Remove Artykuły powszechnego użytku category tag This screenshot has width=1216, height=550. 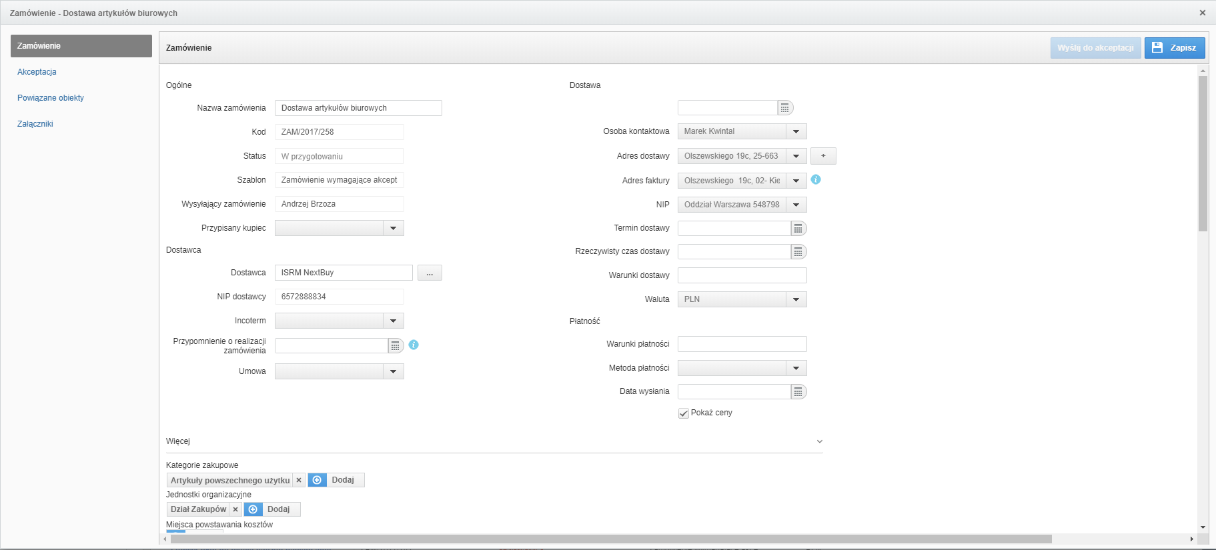point(299,480)
